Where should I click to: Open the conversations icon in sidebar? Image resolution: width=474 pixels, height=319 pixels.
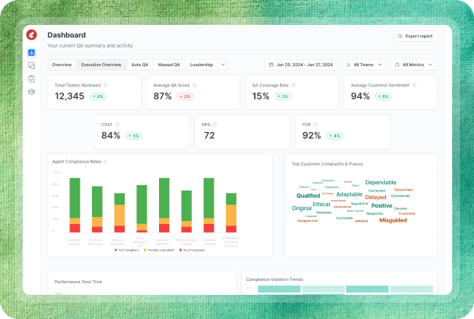pos(31,65)
